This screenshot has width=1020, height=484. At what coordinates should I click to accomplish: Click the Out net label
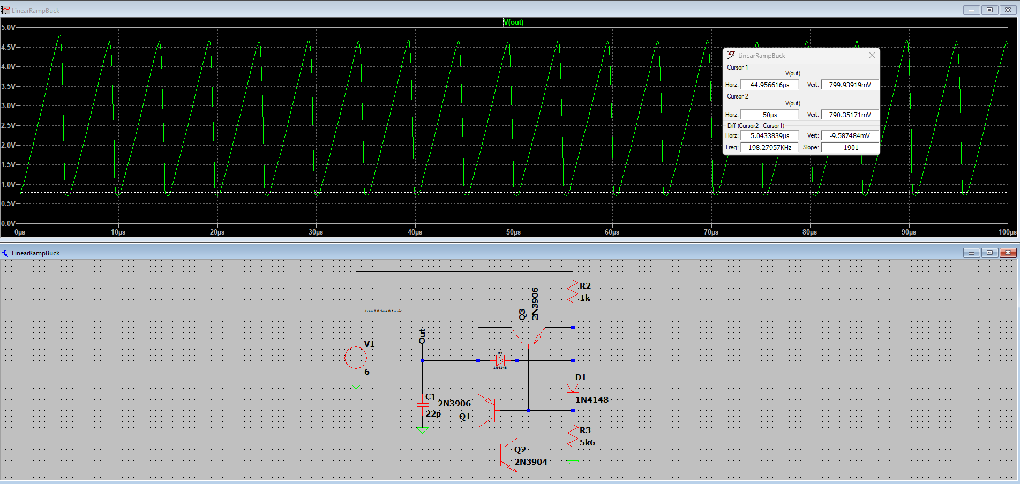422,336
